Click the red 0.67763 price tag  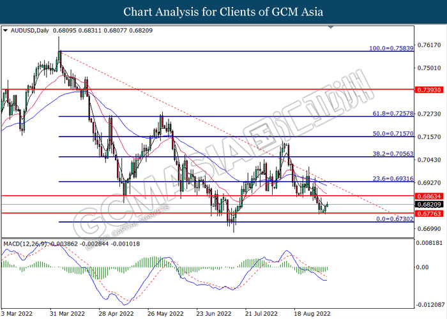pos(429,214)
